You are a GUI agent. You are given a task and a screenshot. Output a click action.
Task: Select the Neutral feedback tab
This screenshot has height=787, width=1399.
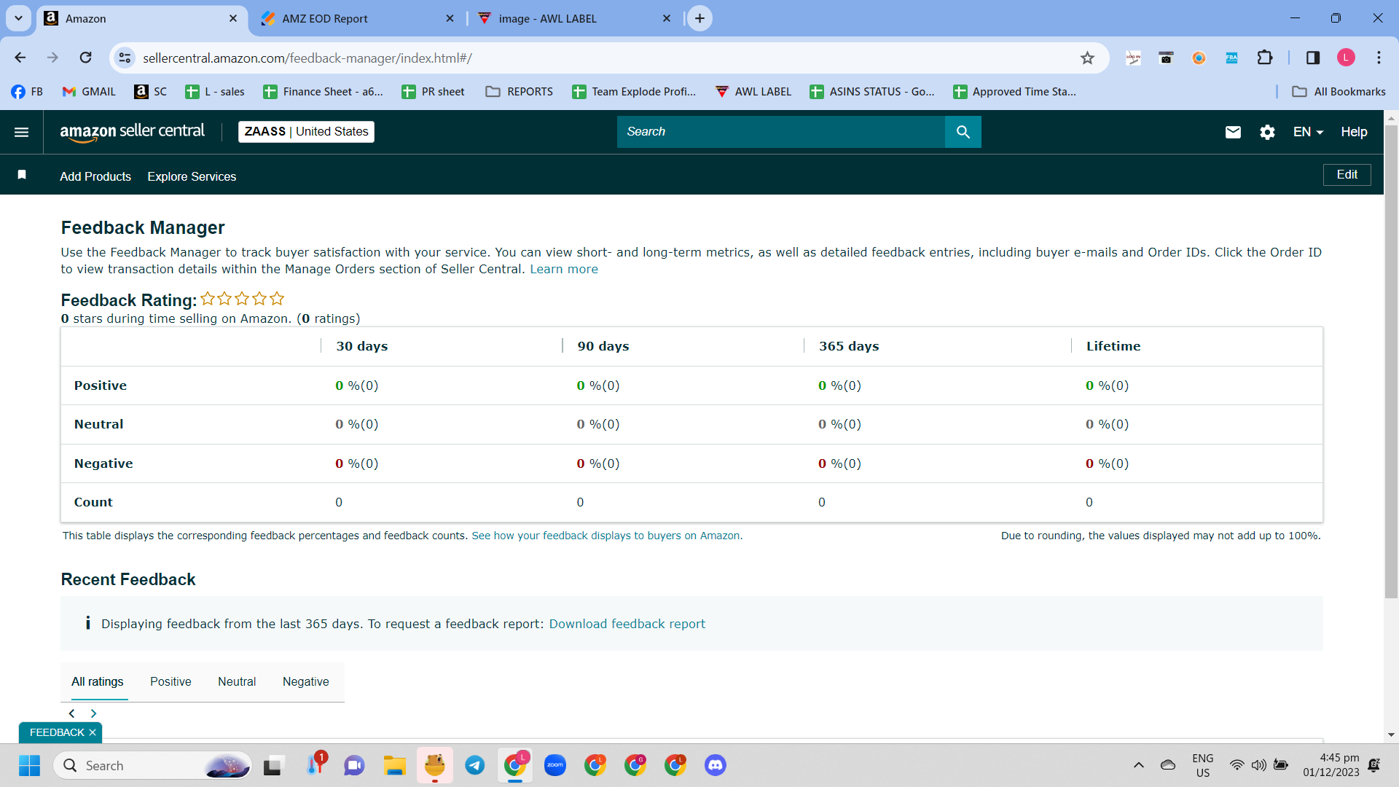pyautogui.click(x=237, y=681)
